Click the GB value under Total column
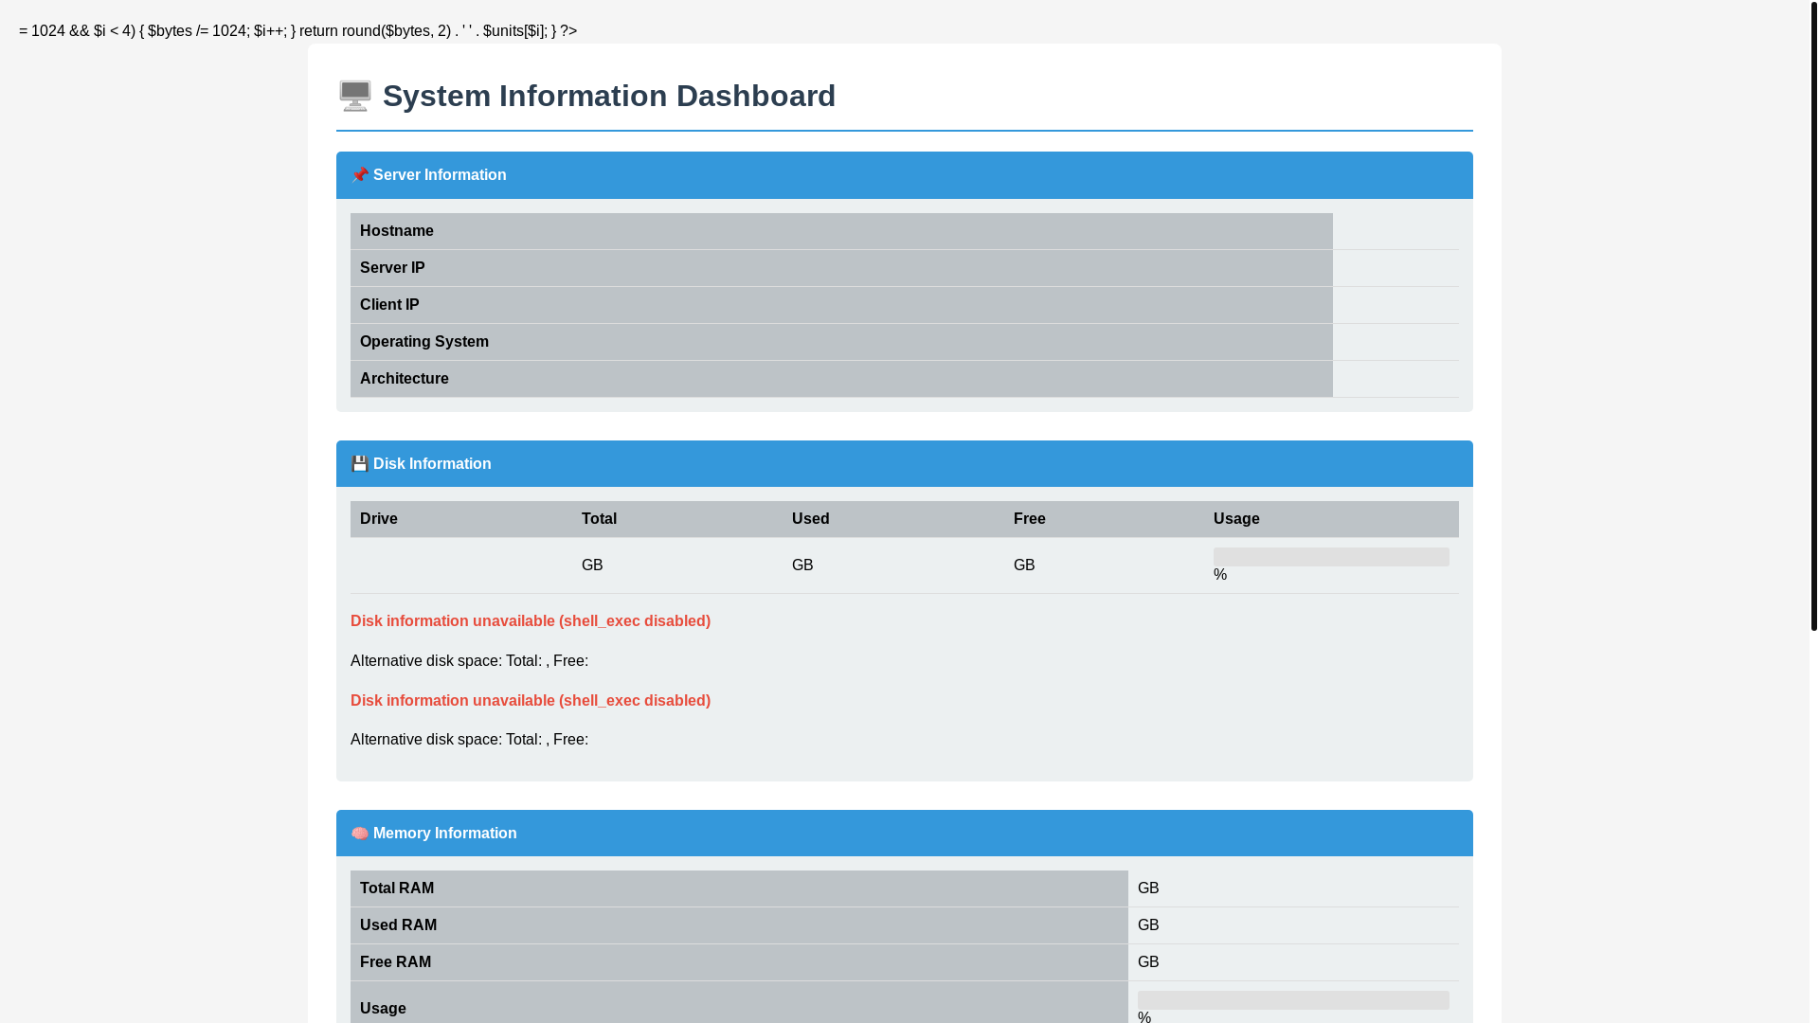 click(592, 565)
